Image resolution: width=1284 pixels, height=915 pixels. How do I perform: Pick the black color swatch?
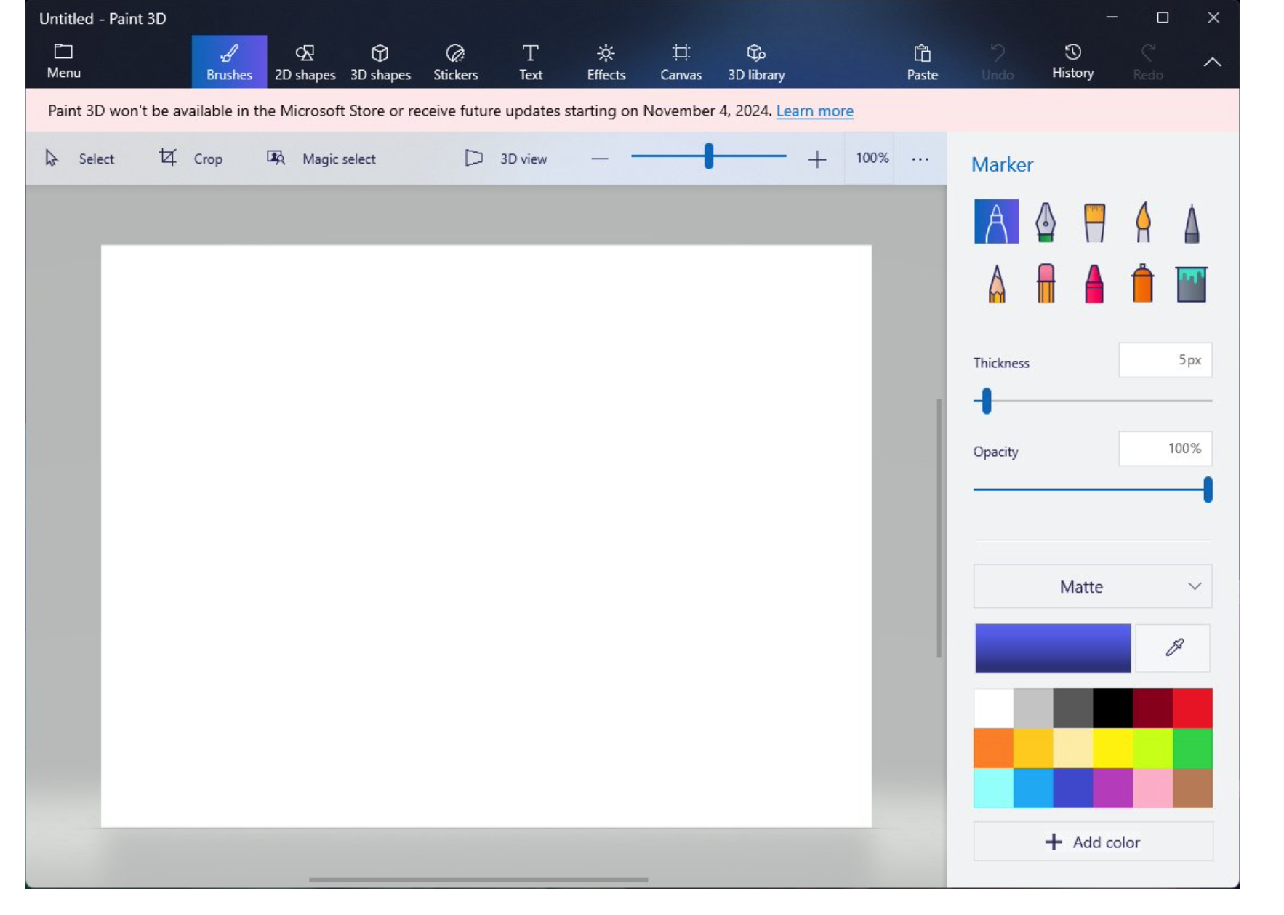(1113, 708)
